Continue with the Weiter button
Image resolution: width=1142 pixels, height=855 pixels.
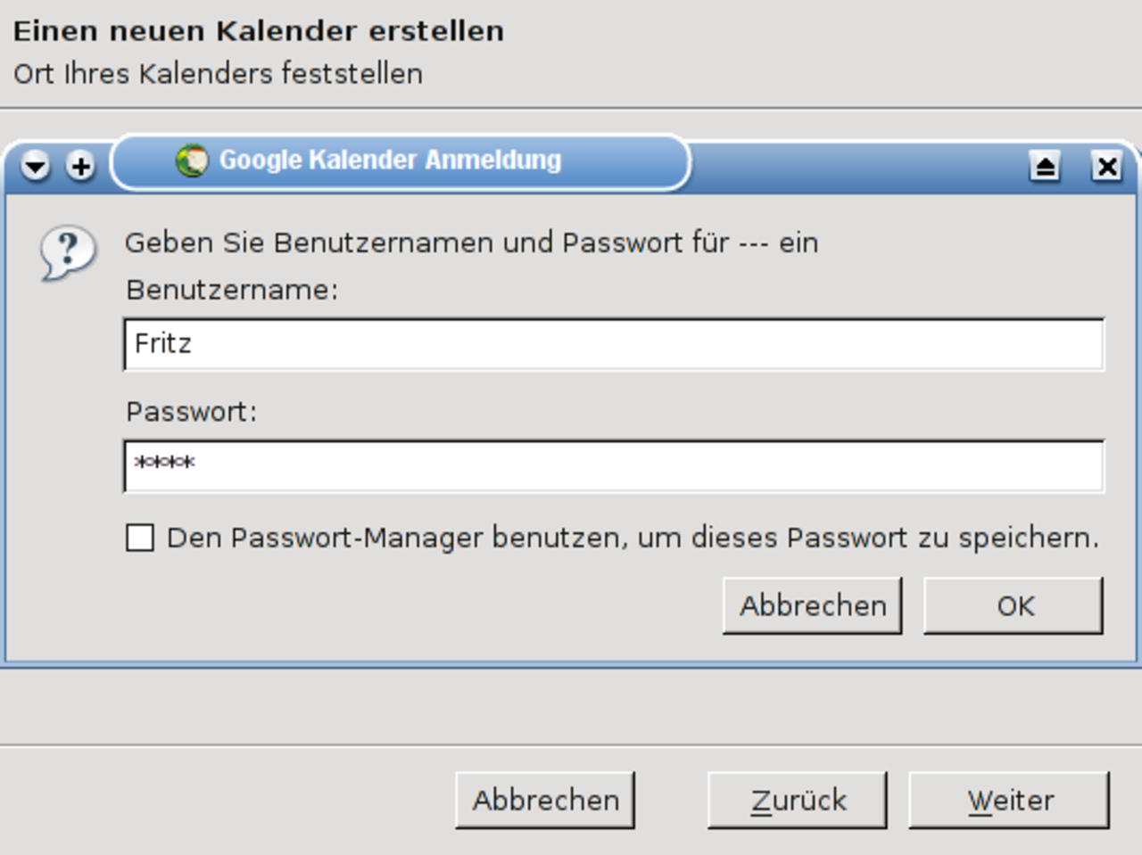coord(1009,800)
